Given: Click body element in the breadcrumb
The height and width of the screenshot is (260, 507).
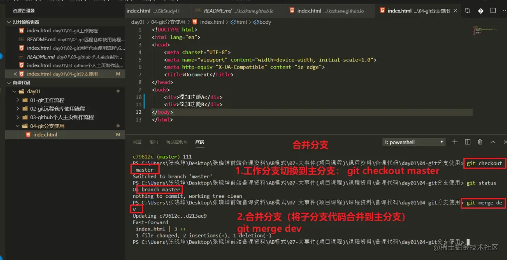Looking at the screenshot, I should pos(262,22).
